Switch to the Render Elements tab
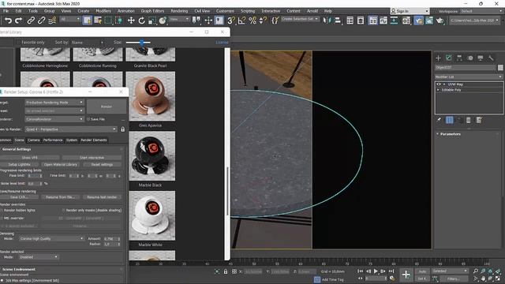Screen dimensions: 505x284 (94, 140)
